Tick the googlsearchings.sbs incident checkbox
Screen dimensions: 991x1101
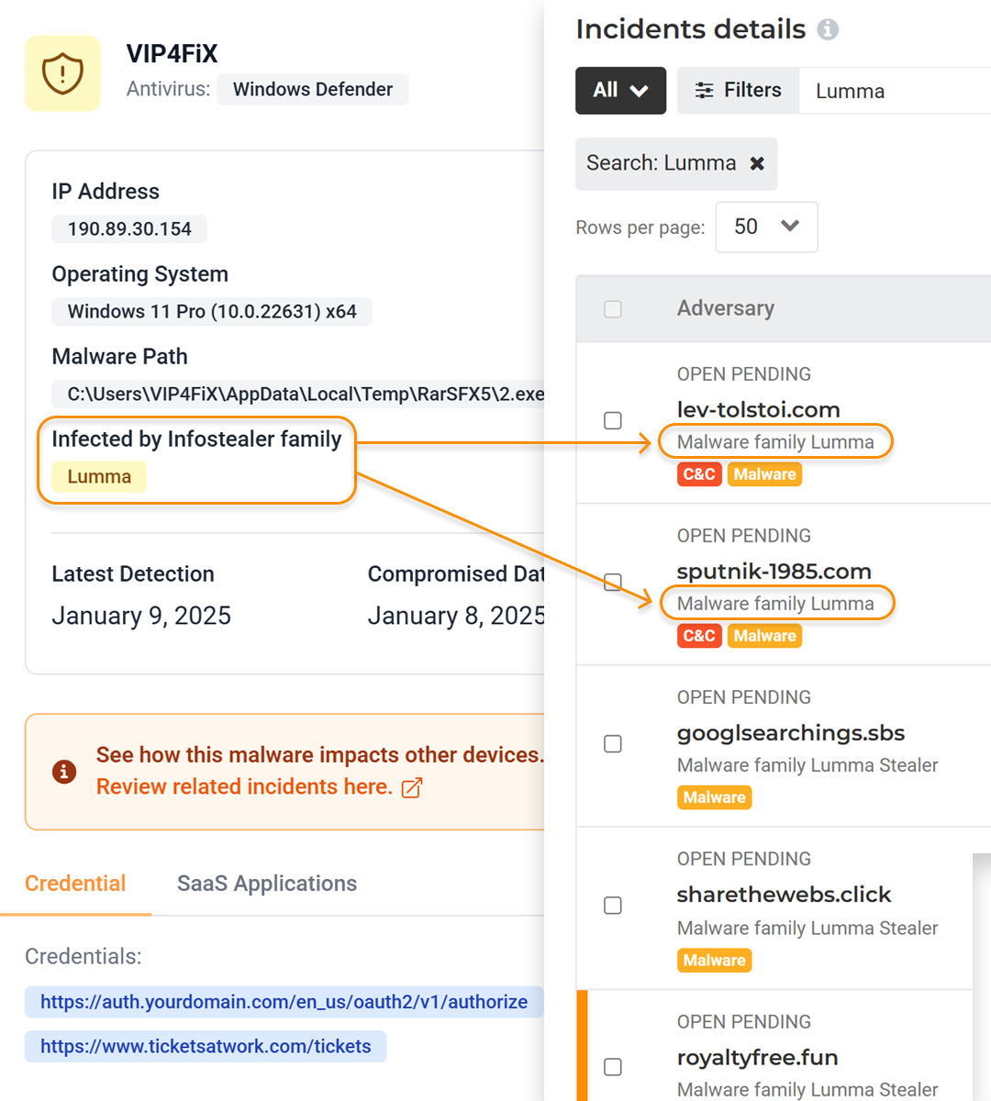[613, 744]
